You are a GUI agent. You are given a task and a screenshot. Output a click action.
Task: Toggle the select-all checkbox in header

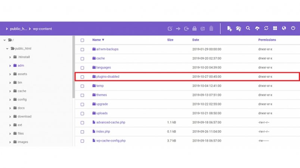click(x=82, y=40)
